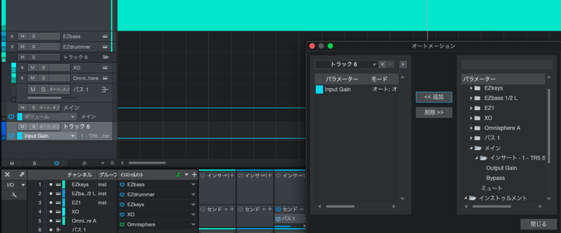This screenshot has width=561, height=233.
Task: Select Output Gain in the parameter tree
Action: coord(501,168)
